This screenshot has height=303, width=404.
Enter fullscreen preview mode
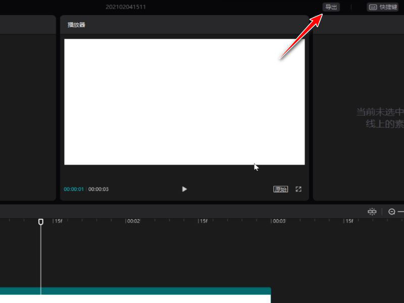298,189
